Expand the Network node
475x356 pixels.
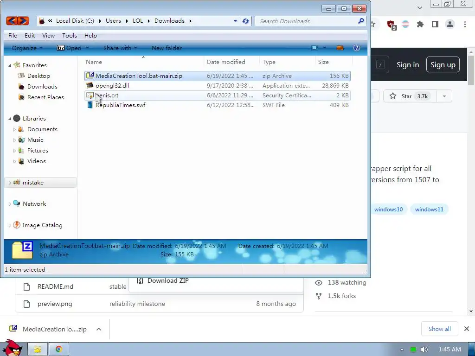[x=10, y=204]
